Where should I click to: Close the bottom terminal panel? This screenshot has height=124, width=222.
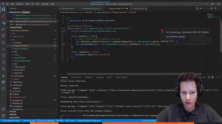[220, 77]
